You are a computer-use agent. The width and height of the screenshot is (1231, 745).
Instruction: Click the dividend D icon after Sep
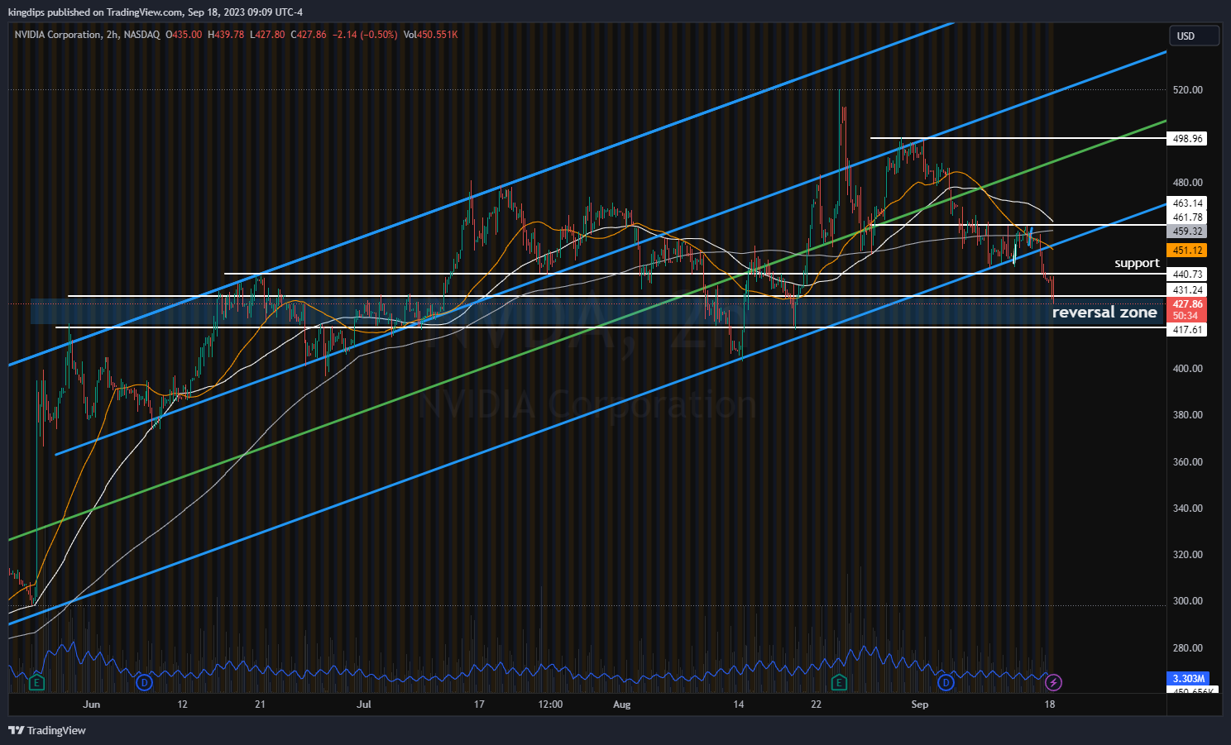click(946, 682)
